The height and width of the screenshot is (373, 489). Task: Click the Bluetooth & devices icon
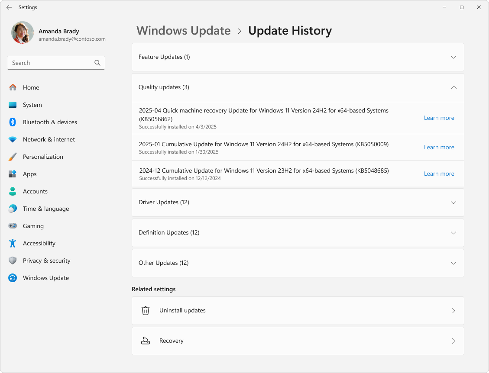coord(13,122)
